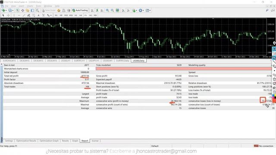Select the text label tool

pyautogui.click(x=44, y=15)
